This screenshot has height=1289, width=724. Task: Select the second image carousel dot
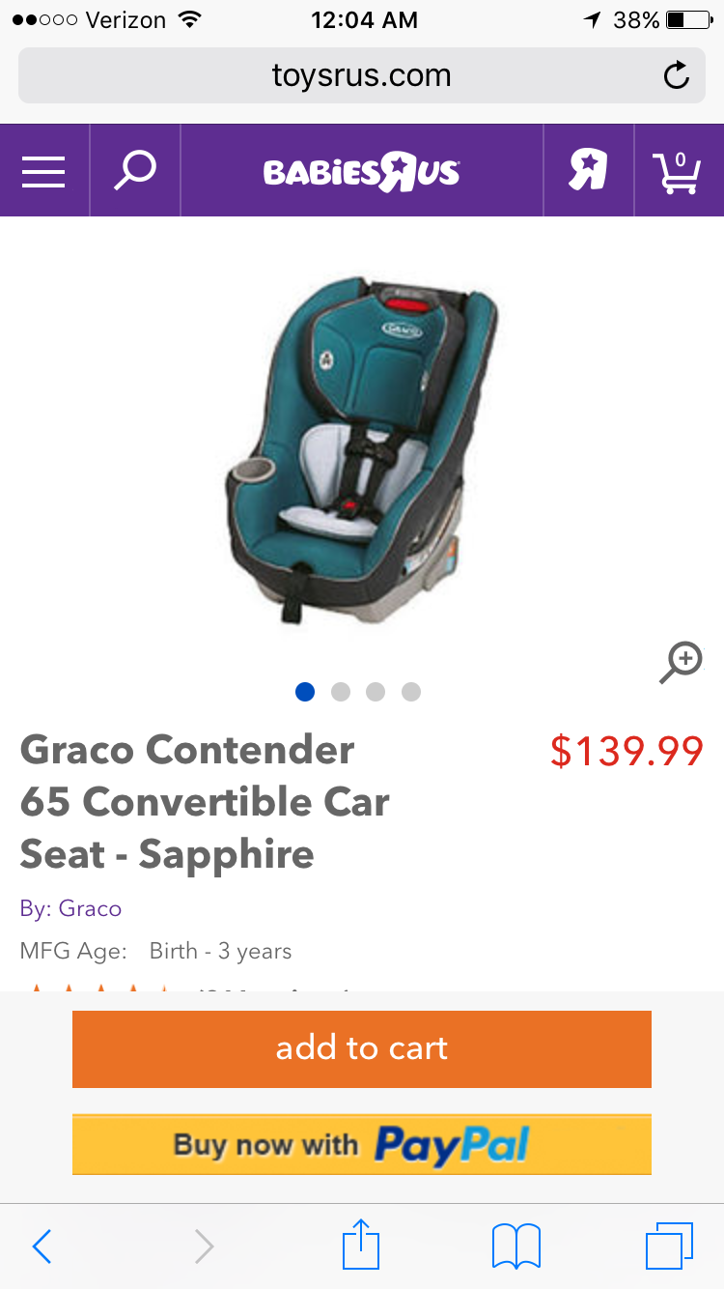click(341, 692)
